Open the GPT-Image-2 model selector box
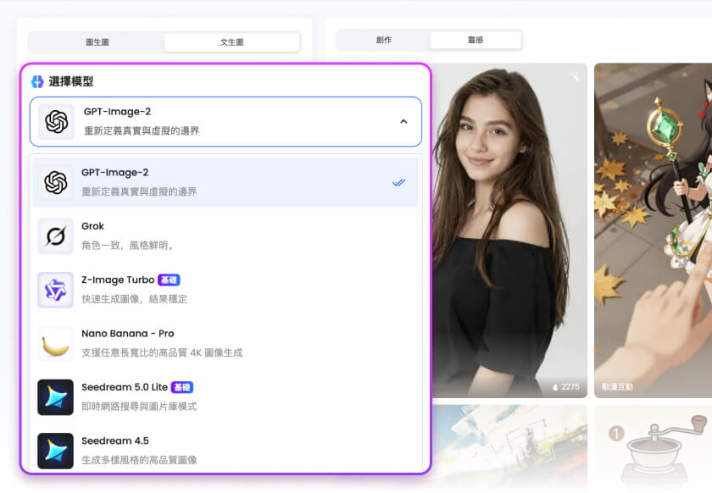 pos(225,122)
